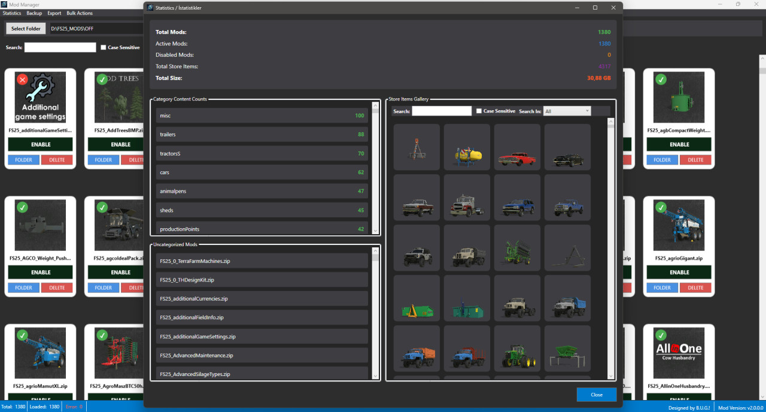Click the Select Folder button

(26, 28)
